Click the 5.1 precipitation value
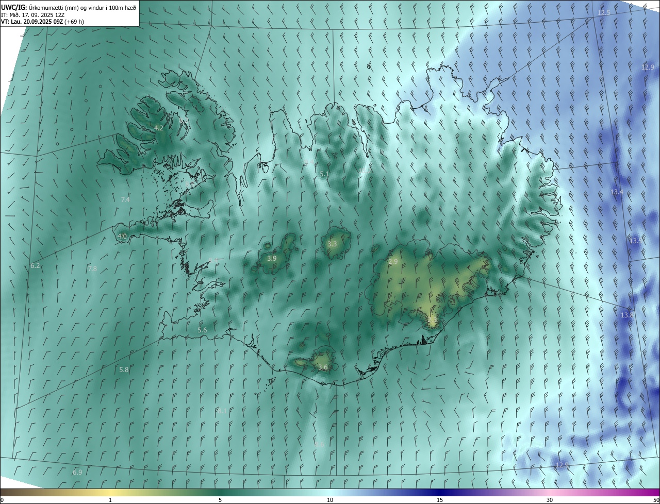This screenshot has height=504, width=660. click(324, 174)
